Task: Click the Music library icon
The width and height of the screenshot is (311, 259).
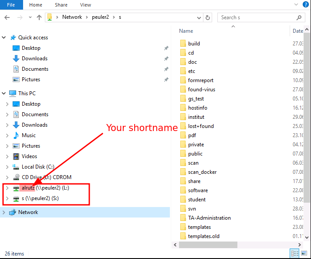Action: click(16, 135)
